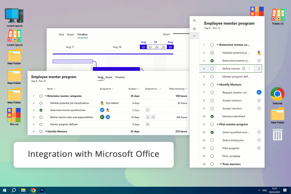
Task: Uncheck Determine mentor qualifications in grid
Action: coord(41,110)
